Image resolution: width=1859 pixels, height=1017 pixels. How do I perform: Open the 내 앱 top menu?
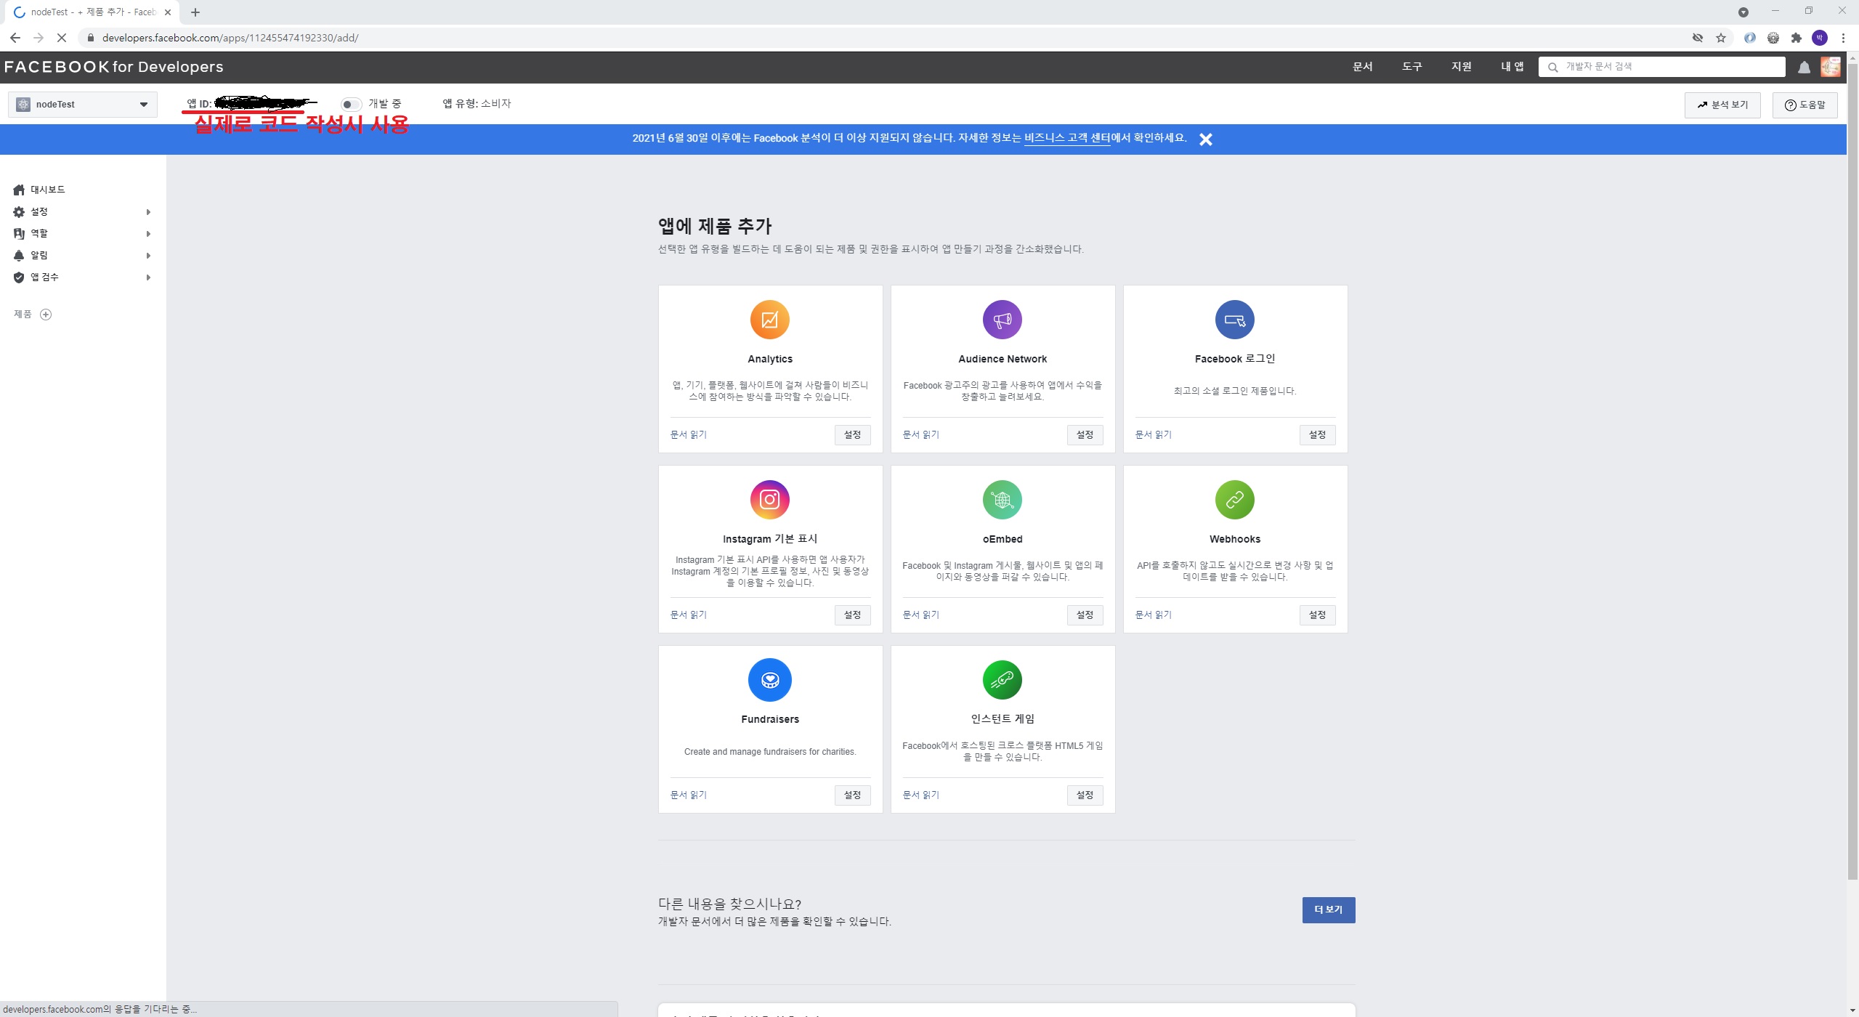(1512, 67)
